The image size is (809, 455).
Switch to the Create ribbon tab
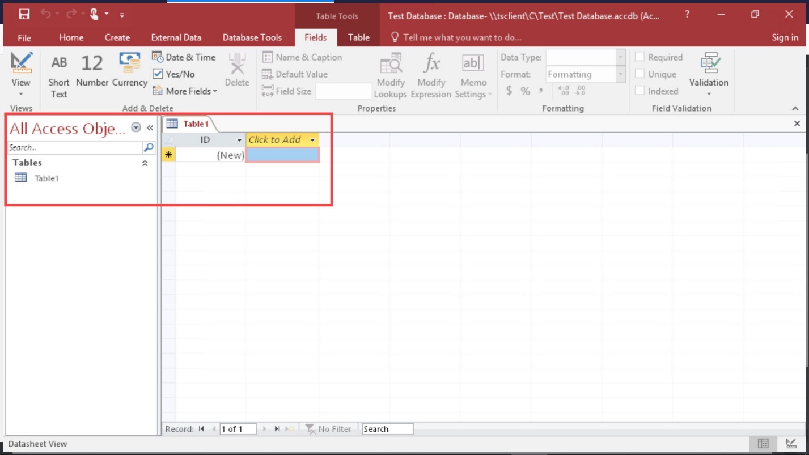[x=117, y=37]
